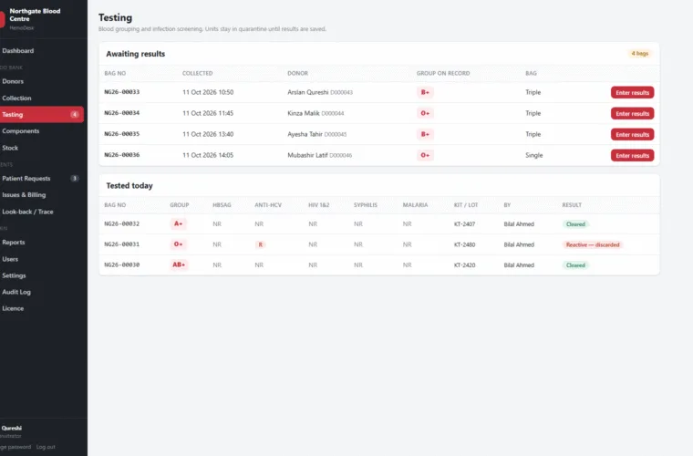Click the Group on Record column header
Image resolution: width=693 pixels, height=456 pixels.
pyautogui.click(x=443, y=73)
